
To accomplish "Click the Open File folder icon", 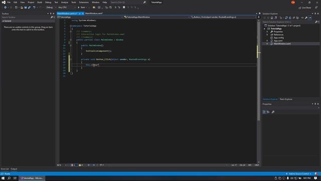I will coord(22,8).
